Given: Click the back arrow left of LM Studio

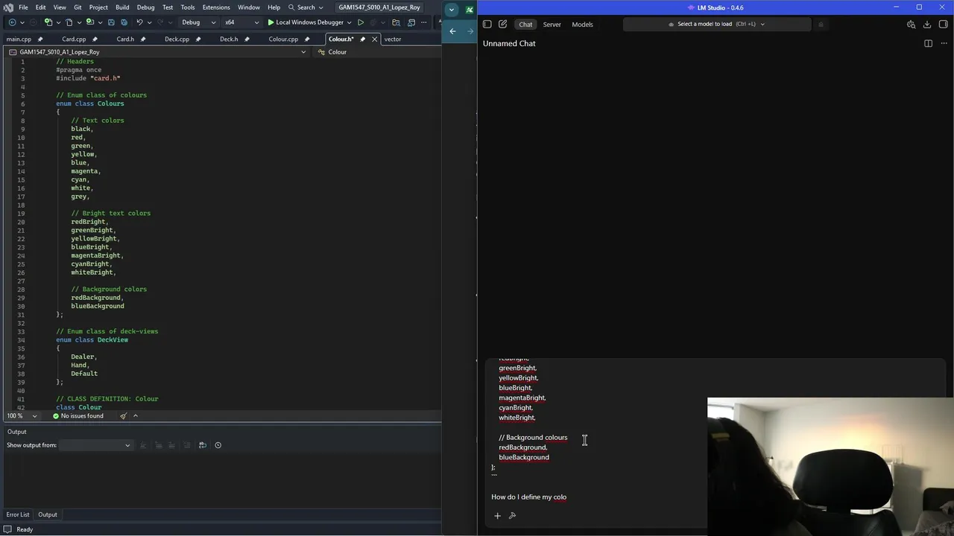Looking at the screenshot, I should 452,31.
